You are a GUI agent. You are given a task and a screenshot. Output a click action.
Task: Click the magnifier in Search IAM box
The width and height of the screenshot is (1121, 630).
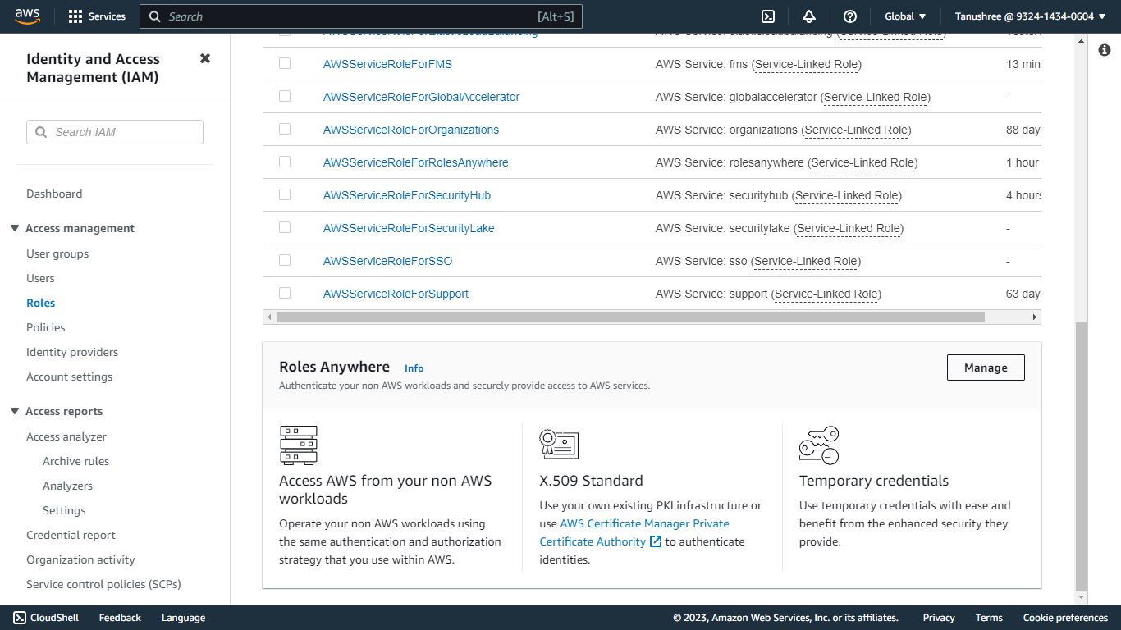coord(41,132)
